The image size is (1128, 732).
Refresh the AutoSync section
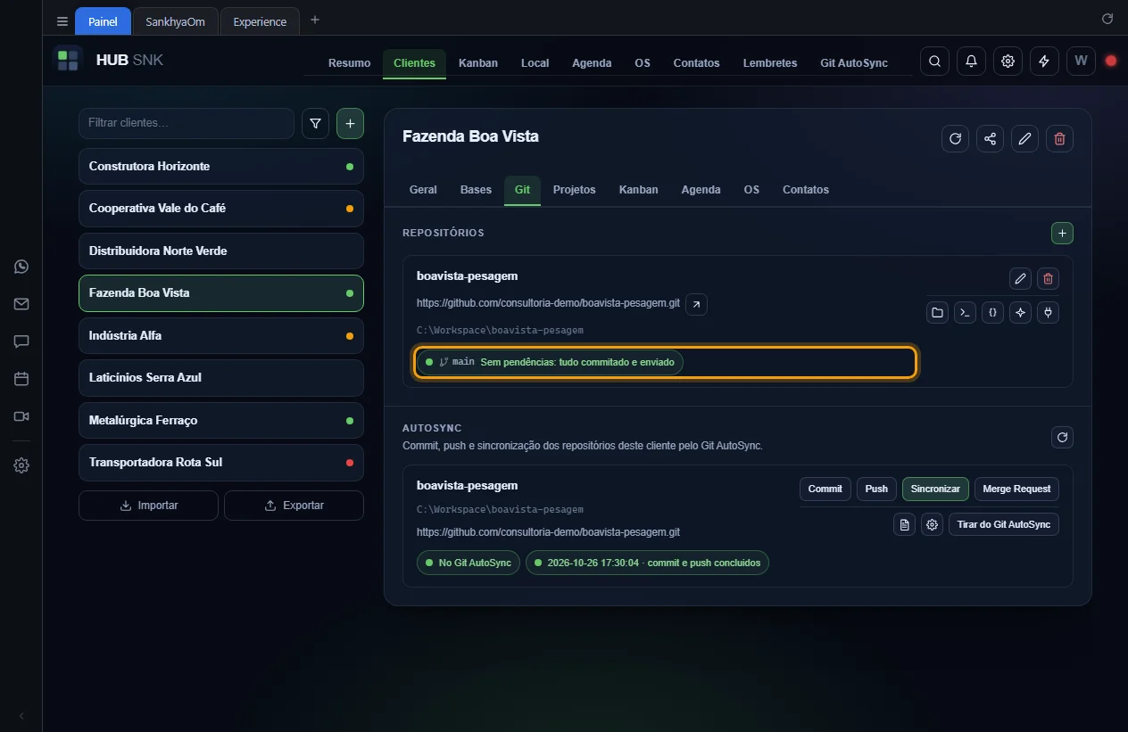(1062, 437)
